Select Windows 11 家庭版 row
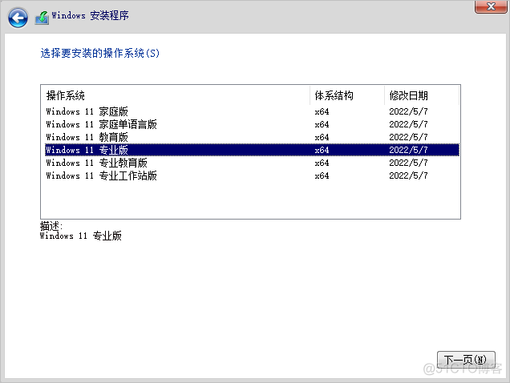Viewport: 510px width, 383px height. click(252, 111)
